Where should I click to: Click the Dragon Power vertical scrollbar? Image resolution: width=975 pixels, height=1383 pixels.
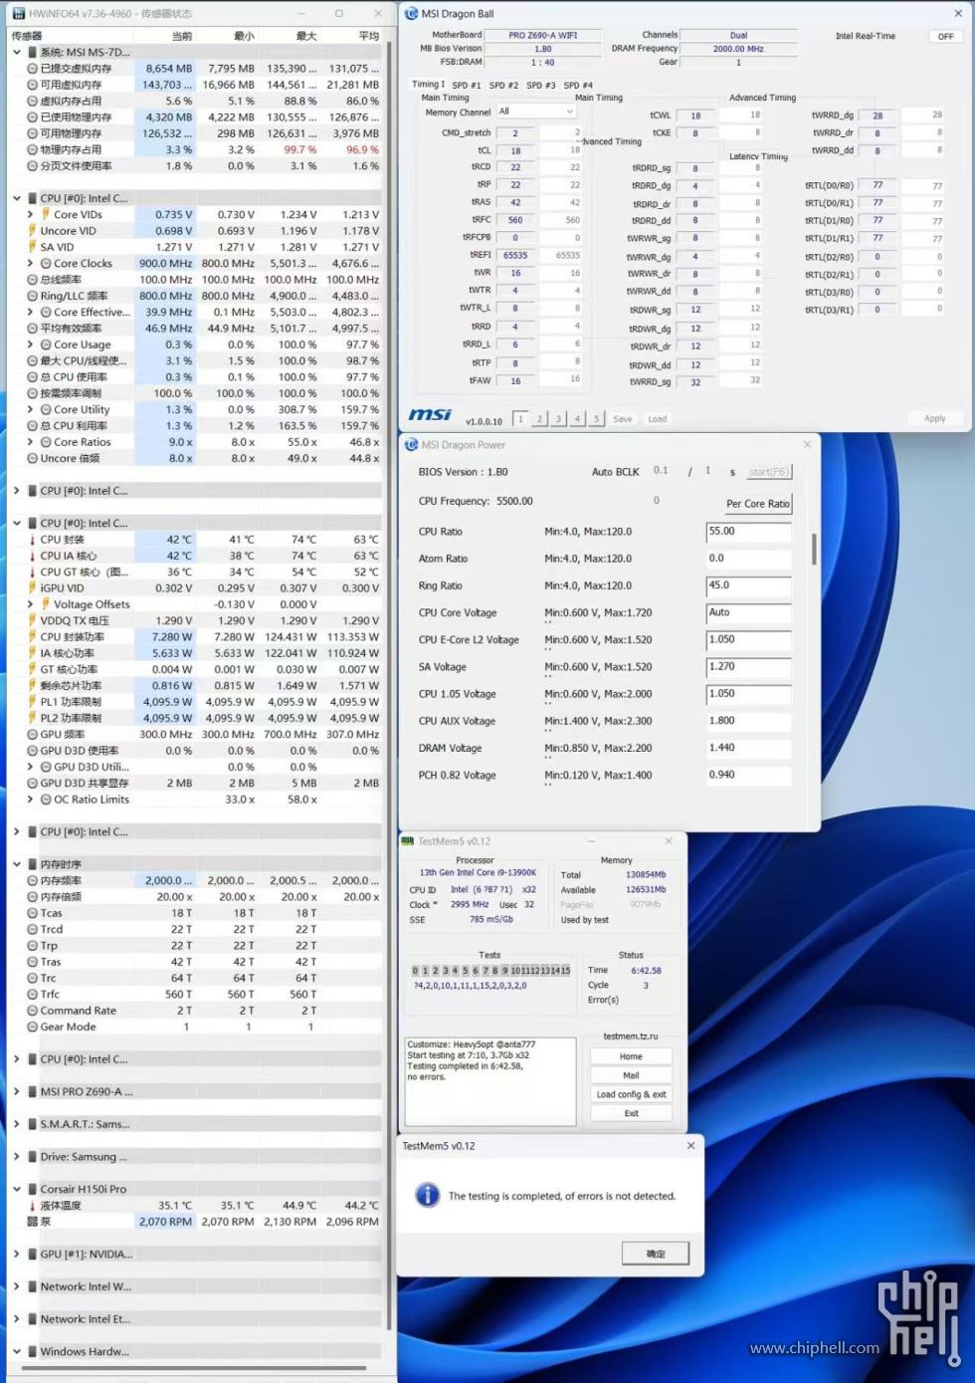coord(814,549)
